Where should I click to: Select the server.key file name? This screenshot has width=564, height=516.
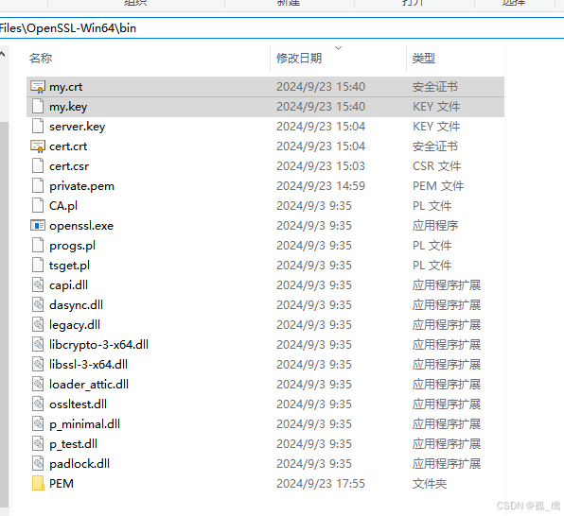(x=78, y=127)
